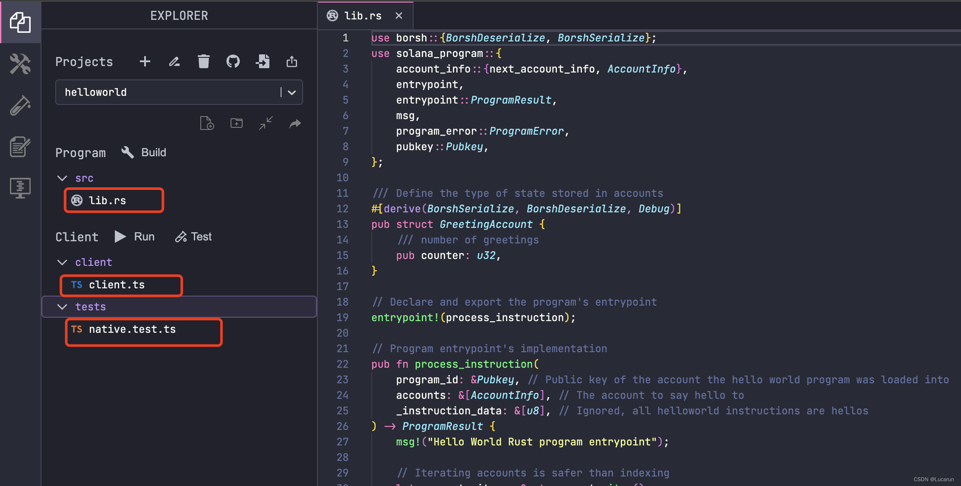
Task: Open the Tutorials sidebar icon
Action: tap(20, 147)
